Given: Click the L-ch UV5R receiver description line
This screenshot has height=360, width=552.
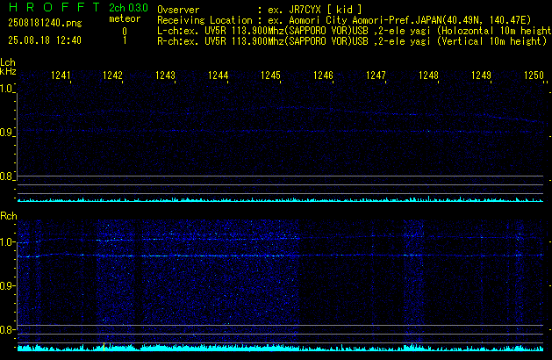Looking at the screenshot, I should (355, 31).
